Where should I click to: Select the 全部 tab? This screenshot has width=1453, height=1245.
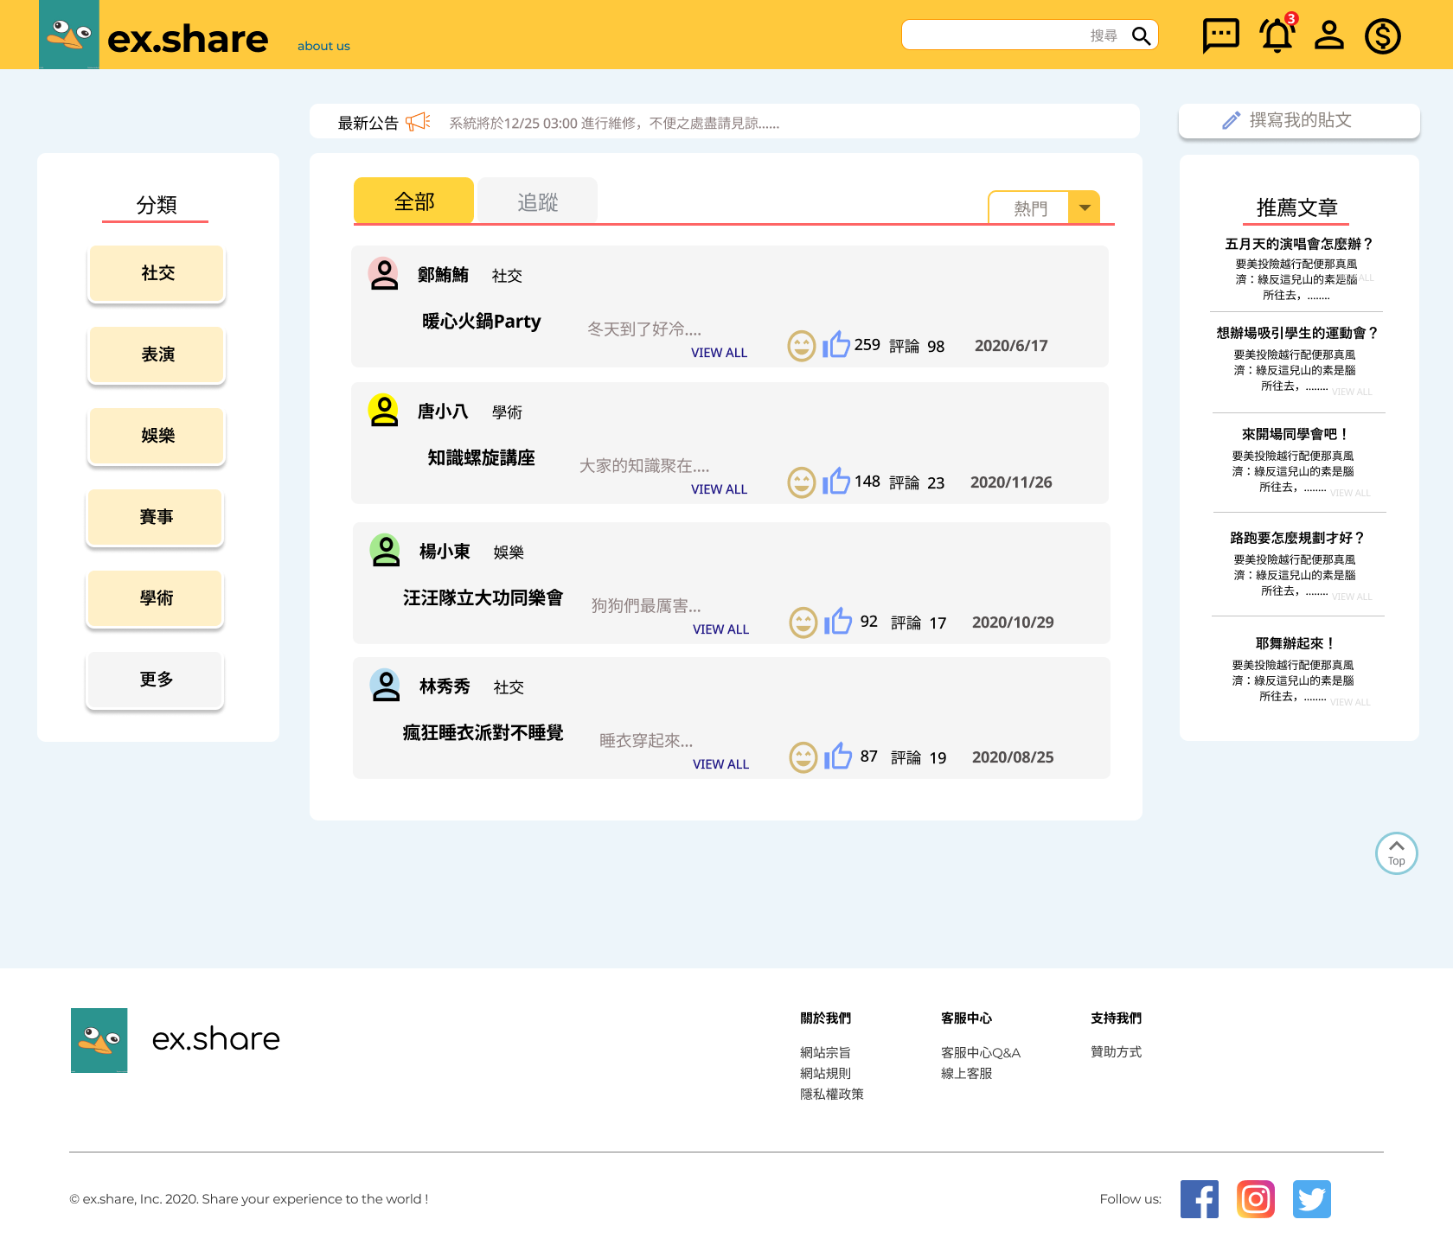413,201
